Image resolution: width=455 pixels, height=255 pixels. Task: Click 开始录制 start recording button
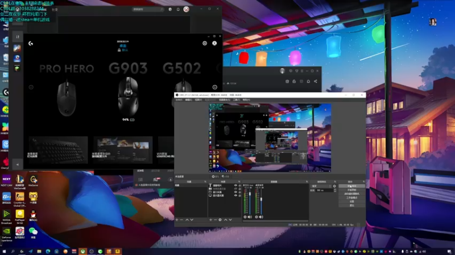point(351,190)
